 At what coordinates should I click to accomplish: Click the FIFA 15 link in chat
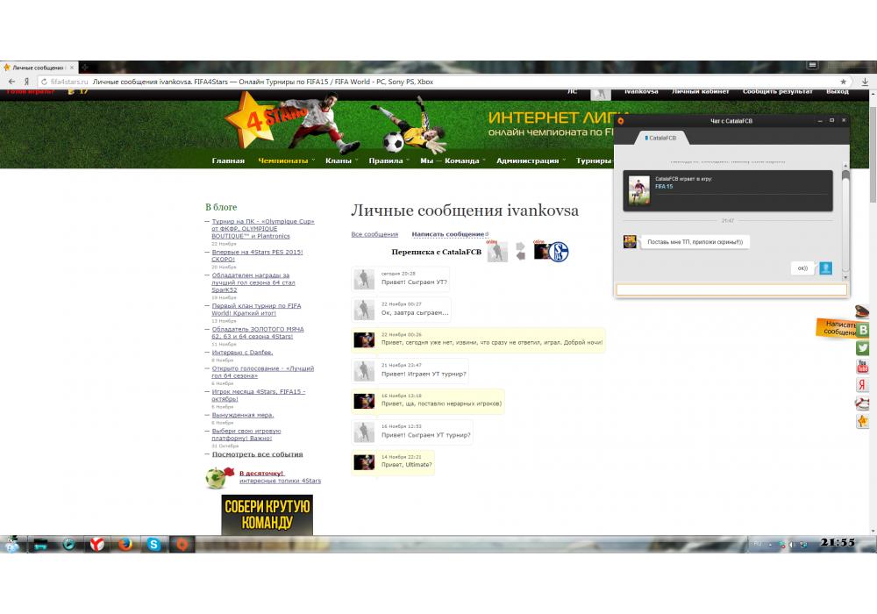664,187
